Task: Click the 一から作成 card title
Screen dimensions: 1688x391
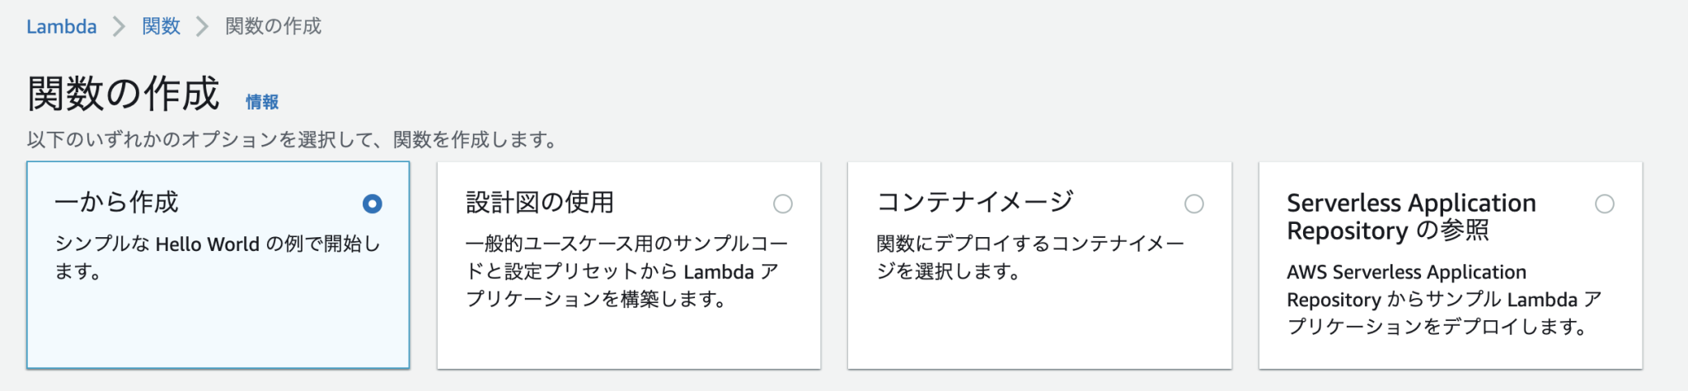Action: (x=116, y=202)
